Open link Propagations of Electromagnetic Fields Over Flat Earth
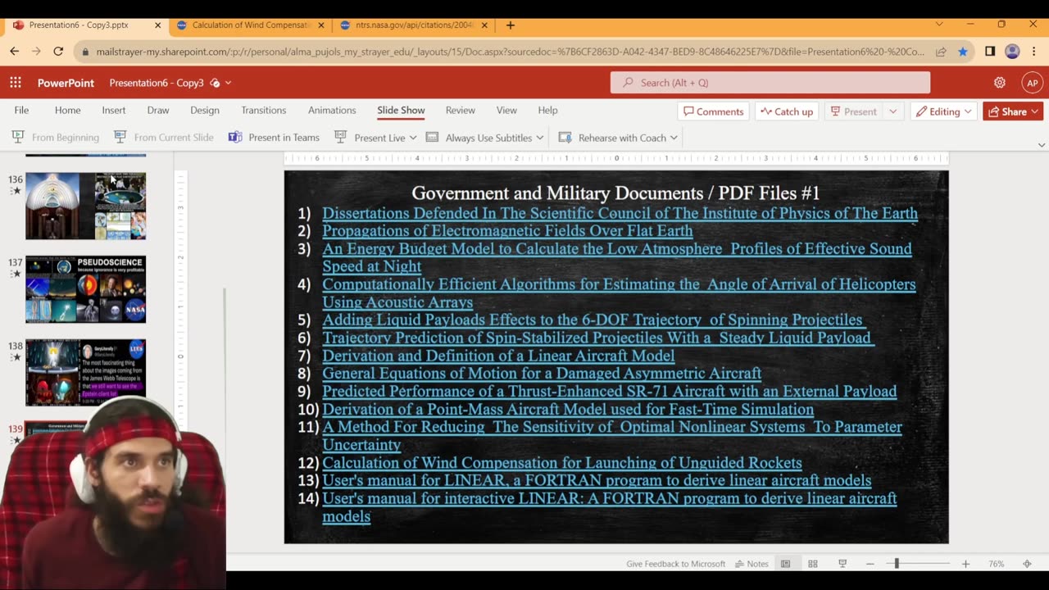The height and width of the screenshot is (590, 1049). click(507, 231)
